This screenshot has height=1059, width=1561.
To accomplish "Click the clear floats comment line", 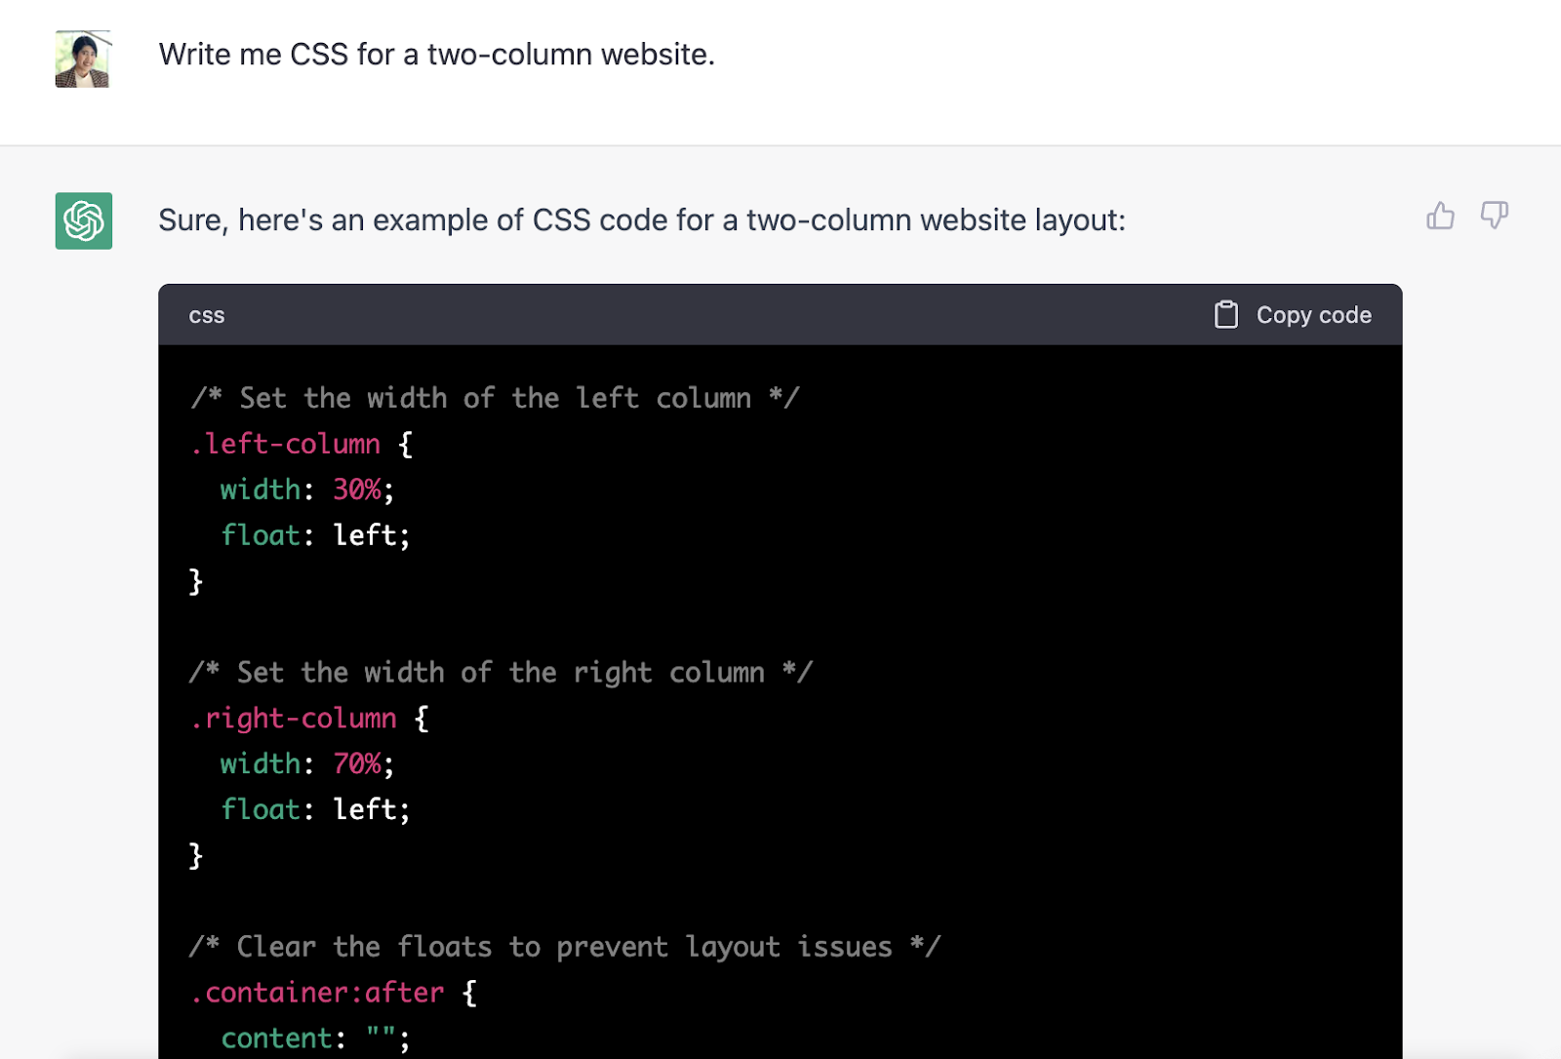I will point(564,947).
